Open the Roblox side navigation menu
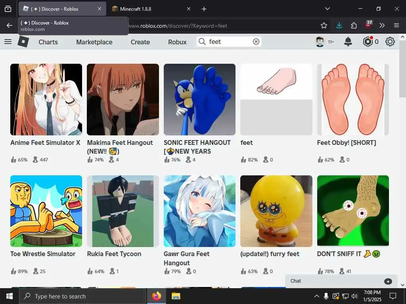The image size is (406, 304). [8, 42]
